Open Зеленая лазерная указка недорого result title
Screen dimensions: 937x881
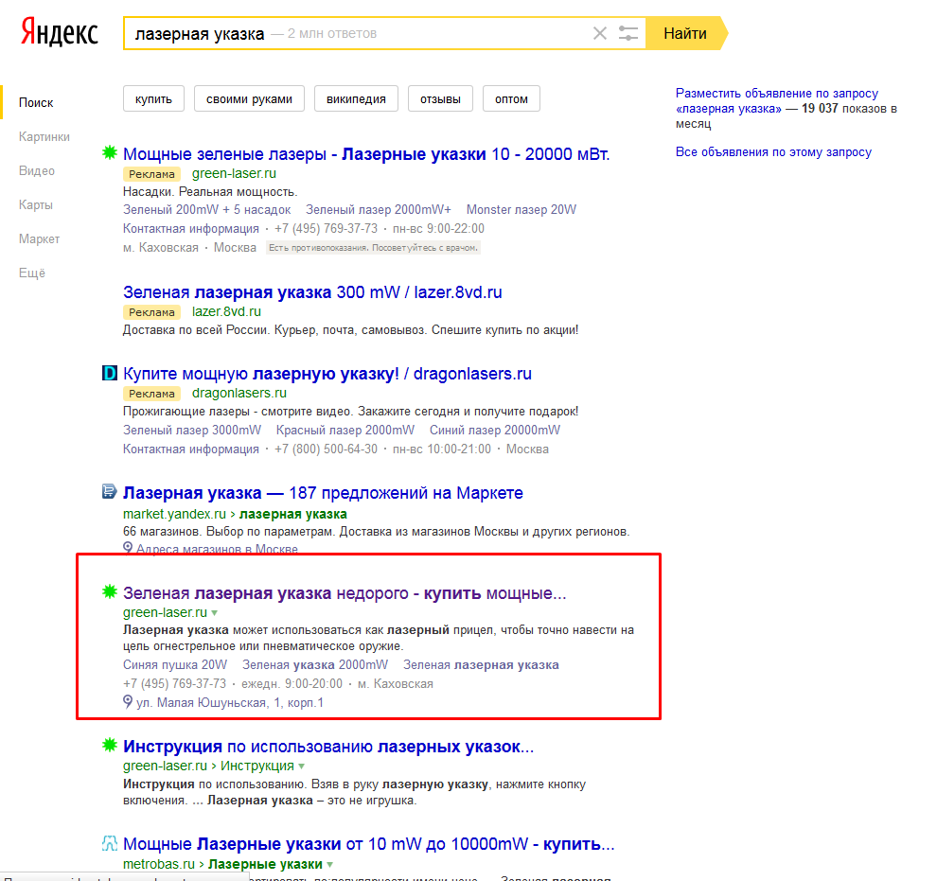[345, 593]
